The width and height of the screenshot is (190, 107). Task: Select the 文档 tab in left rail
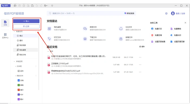(5, 23)
